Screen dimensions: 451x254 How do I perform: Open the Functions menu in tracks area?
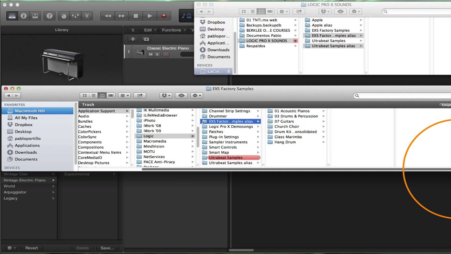coord(173,30)
